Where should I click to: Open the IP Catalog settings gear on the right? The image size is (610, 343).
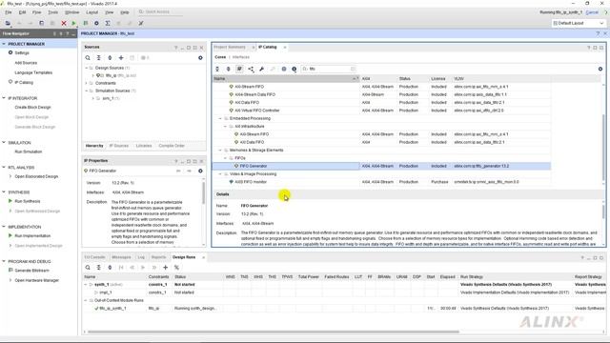[x=600, y=69]
